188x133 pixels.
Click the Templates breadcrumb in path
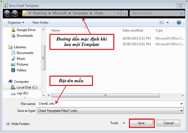point(80,14)
